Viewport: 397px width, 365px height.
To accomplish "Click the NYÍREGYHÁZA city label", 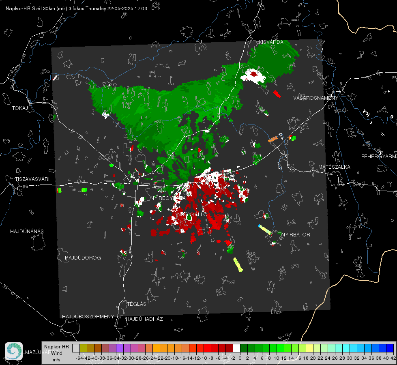I will (168, 198).
